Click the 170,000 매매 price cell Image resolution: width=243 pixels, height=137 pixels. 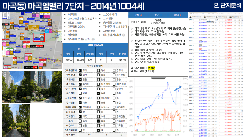tap(68, 60)
